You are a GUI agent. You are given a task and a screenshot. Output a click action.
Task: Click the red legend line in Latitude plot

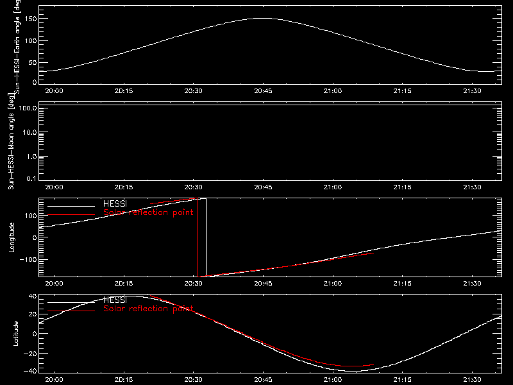tap(71, 311)
